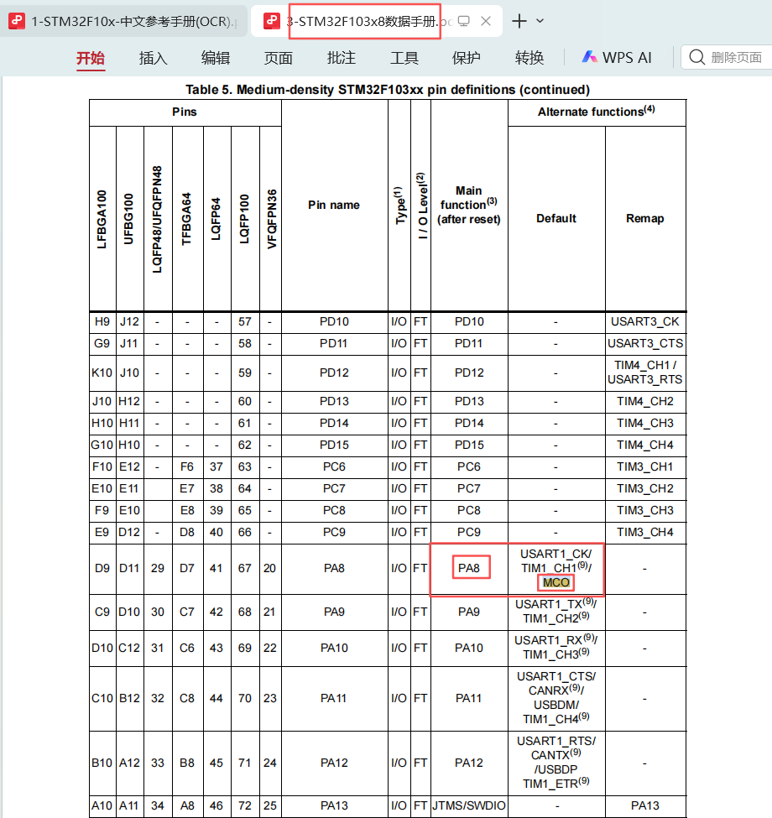Viewport: 772px width, 818px height.
Task: Open the 编辑 ribbon tab
Action: click(x=216, y=58)
